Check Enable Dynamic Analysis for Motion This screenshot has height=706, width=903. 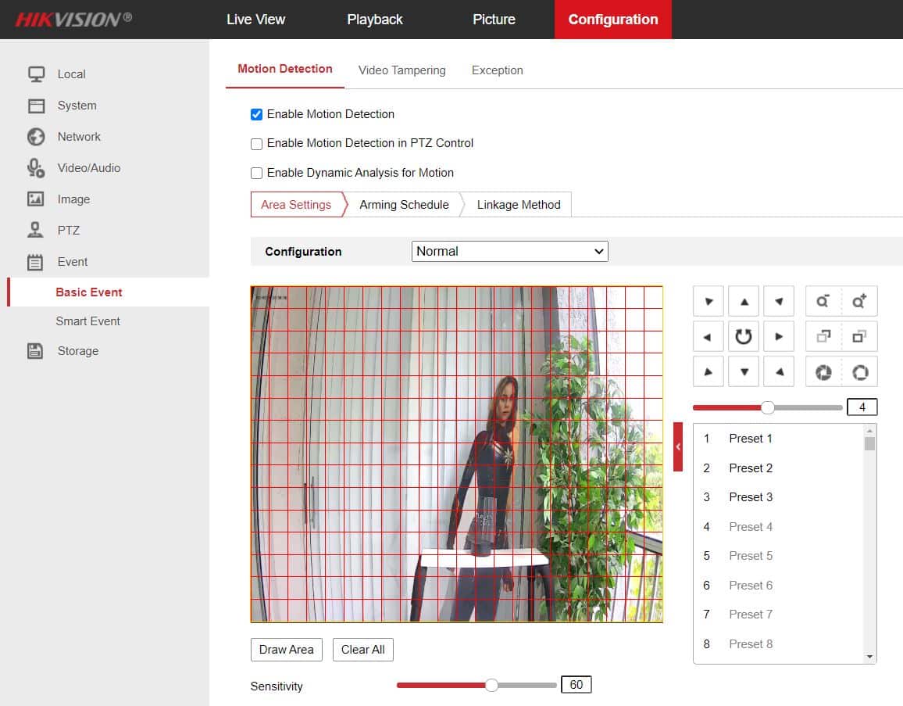click(256, 174)
